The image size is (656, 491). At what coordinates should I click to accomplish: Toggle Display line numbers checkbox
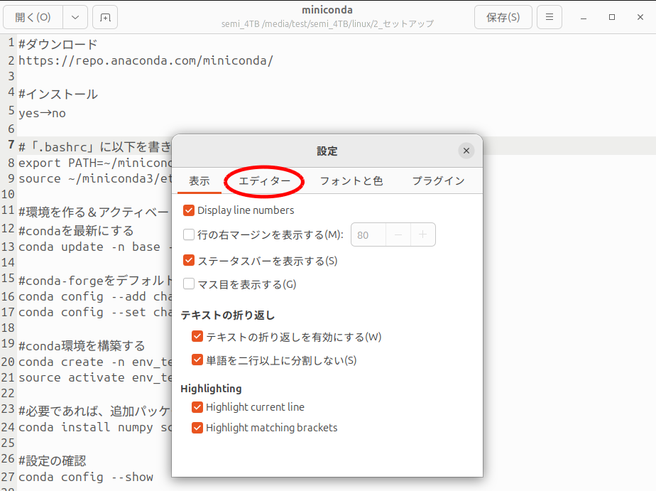point(189,210)
